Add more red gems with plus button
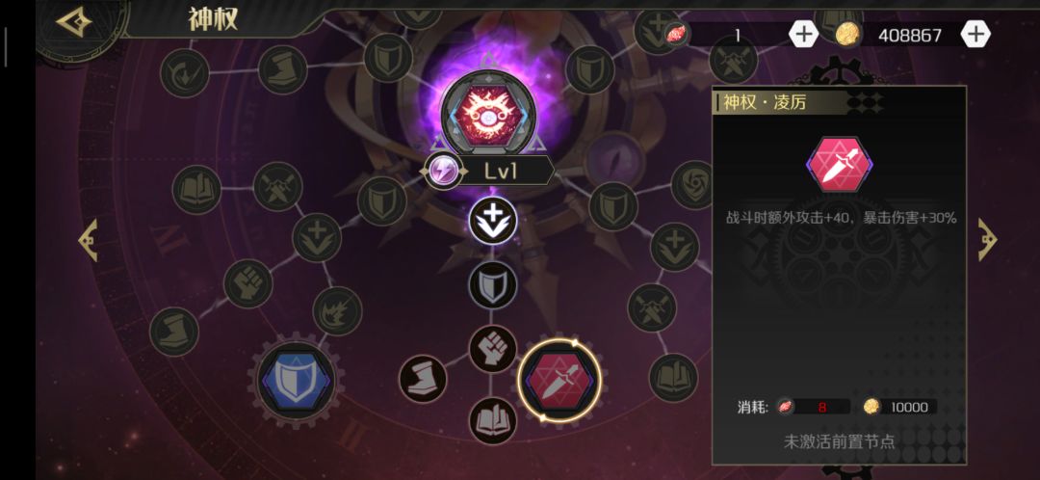Screen dimensions: 1040x480 pos(803,34)
